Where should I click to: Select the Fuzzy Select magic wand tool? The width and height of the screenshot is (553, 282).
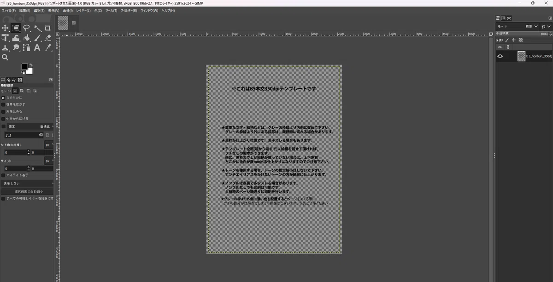[x=37, y=28]
